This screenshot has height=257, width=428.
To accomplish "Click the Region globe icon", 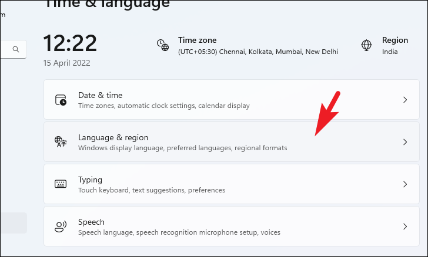I will 366,45.
